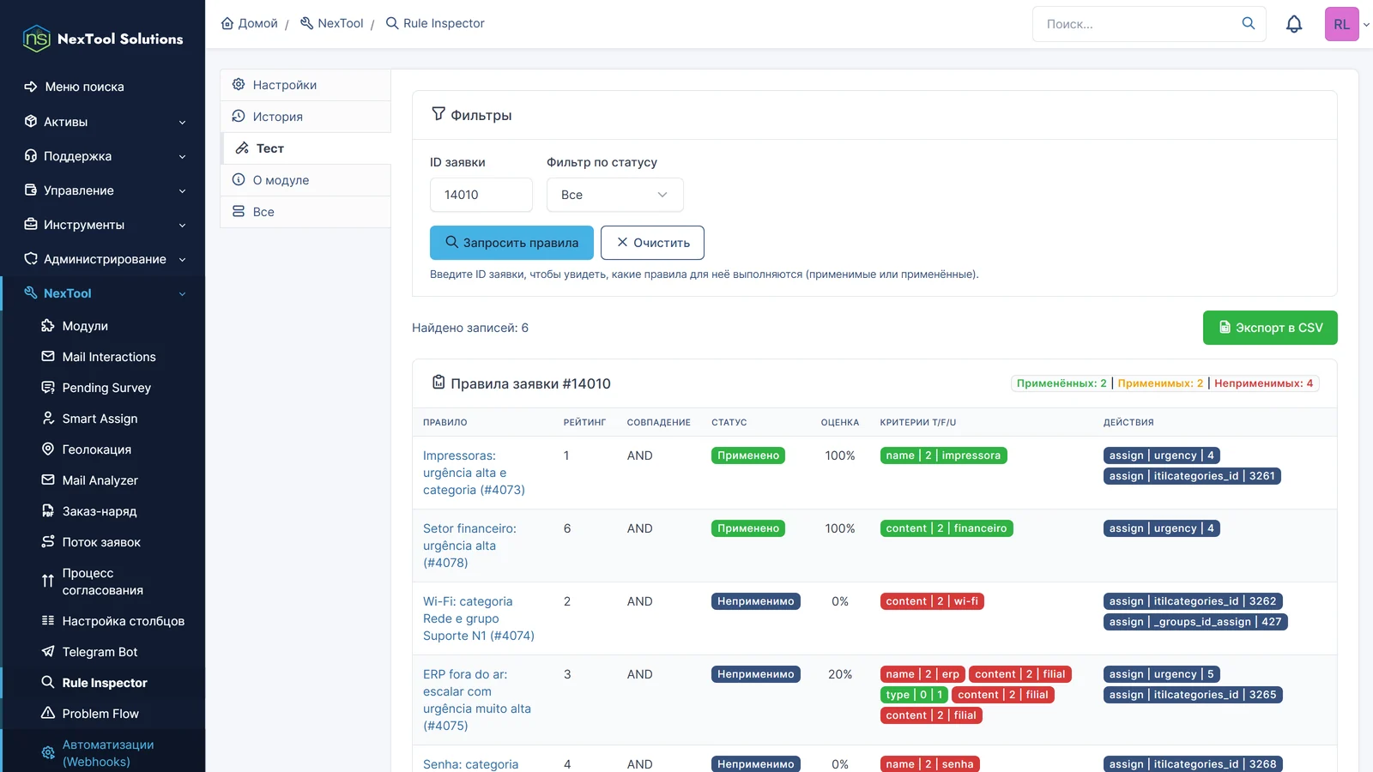This screenshot has height=772, width=1373.
Task: Open Модули in NexTool menu
Action: pos(85,326)
